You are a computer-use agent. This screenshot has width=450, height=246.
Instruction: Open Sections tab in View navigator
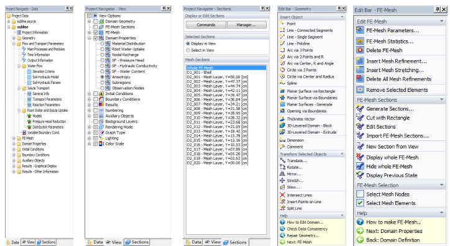pos(137,242)
